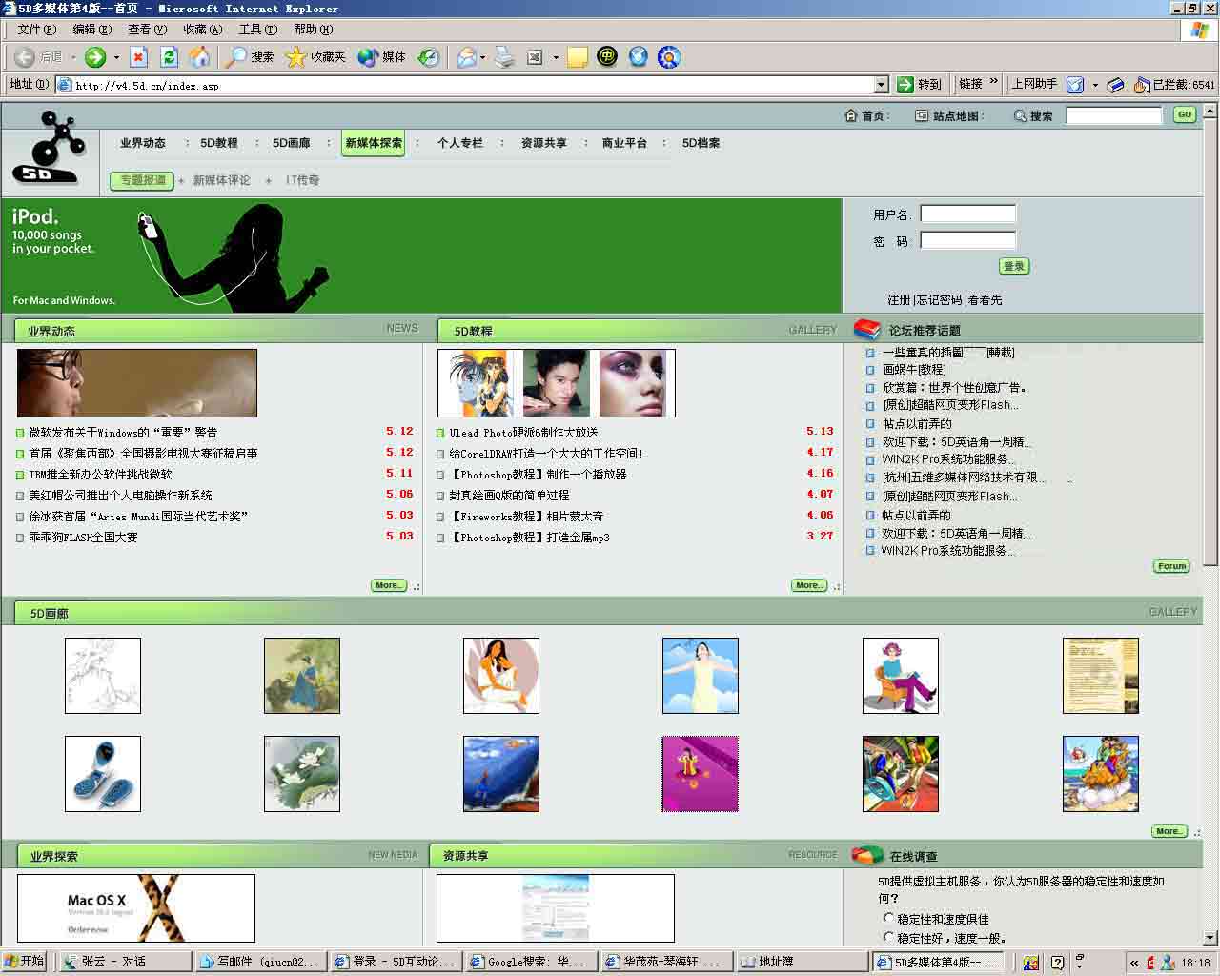Image resolution: width=1220 pixels, height=976 pixels.
Task: Click the blue gear-shaped toolbar icon
Action: pyautogui.click(x=668, y=57)
